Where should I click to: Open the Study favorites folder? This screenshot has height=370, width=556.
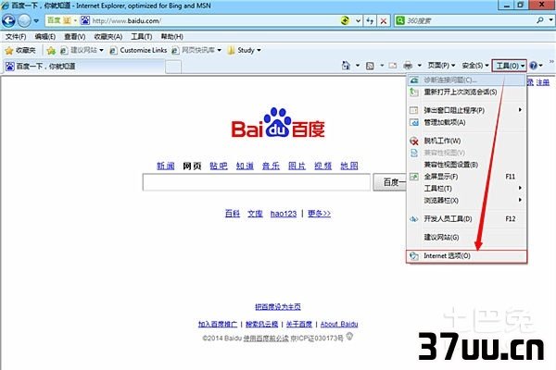(244, 50)
